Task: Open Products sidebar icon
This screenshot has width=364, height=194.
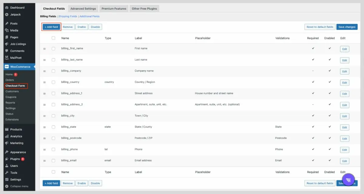Action: pyautogui.click(x=7, y=130)
